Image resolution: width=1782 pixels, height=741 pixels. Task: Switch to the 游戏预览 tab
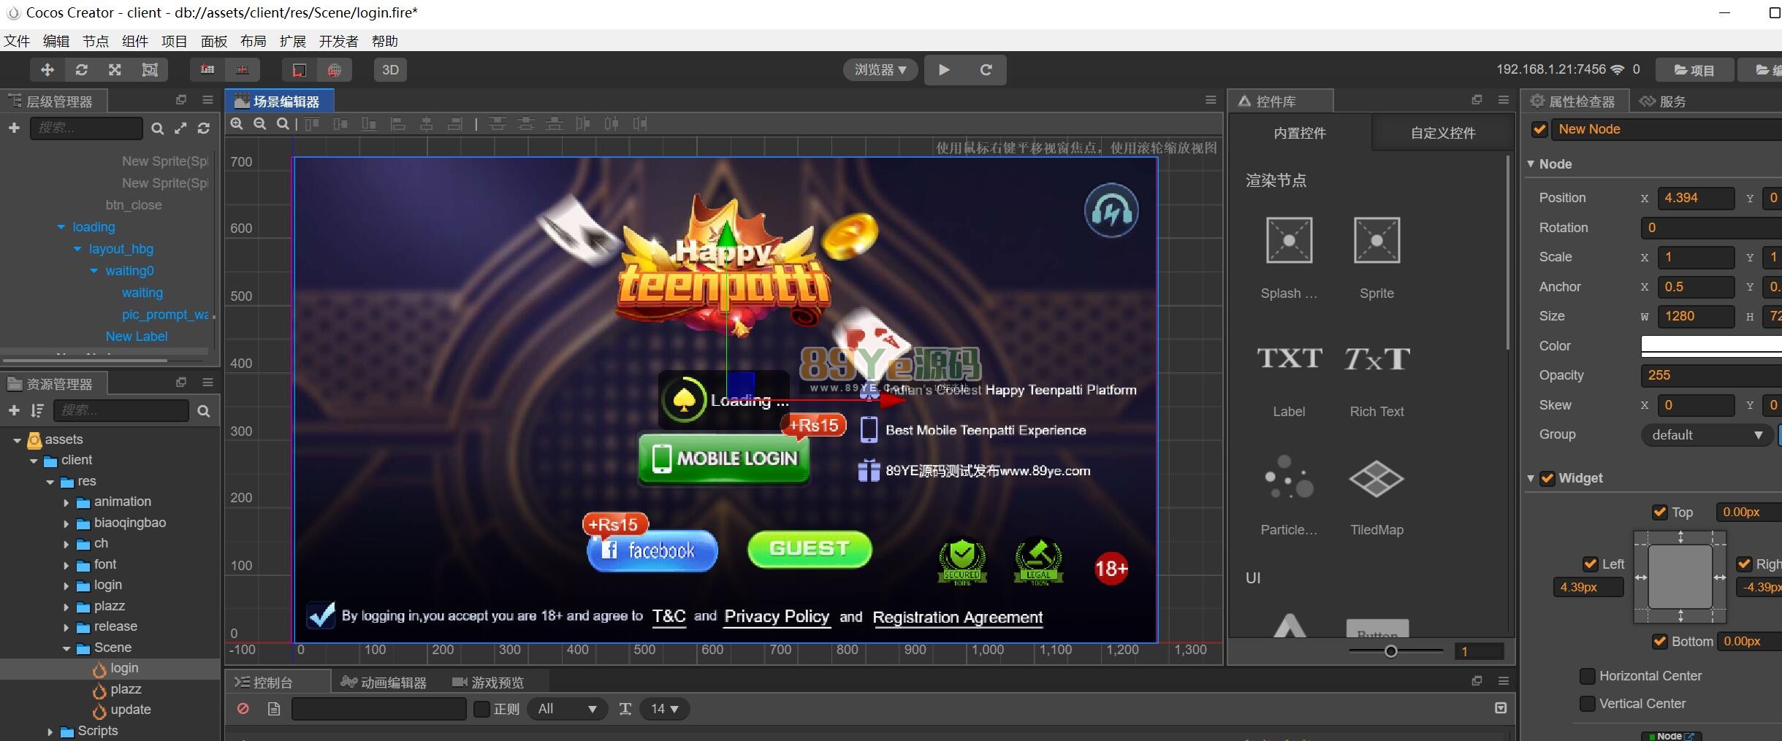click(488, 683)
